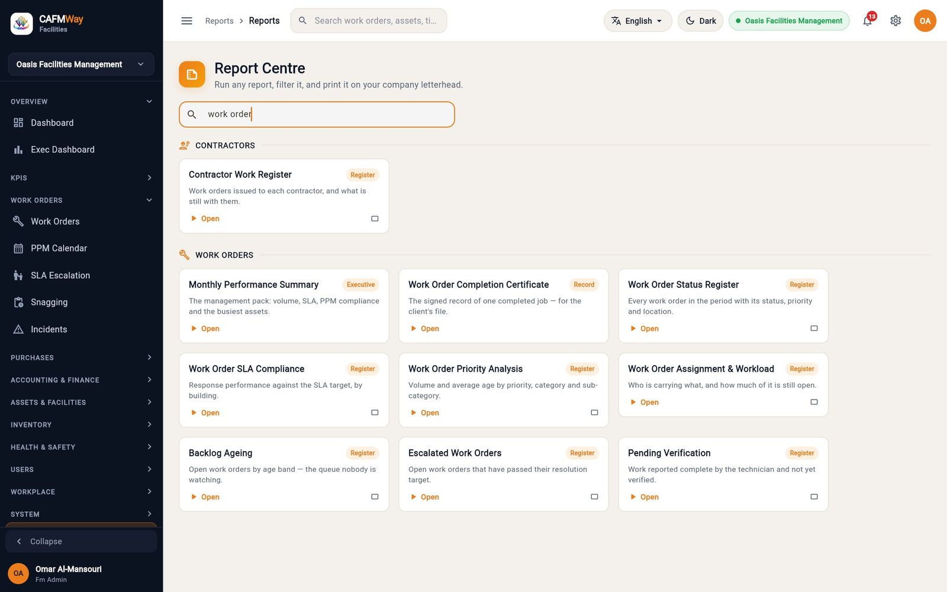Screen dimensions: 947x592
Task: Expand the Accounting & Finance section
Action: coord(81,380)
